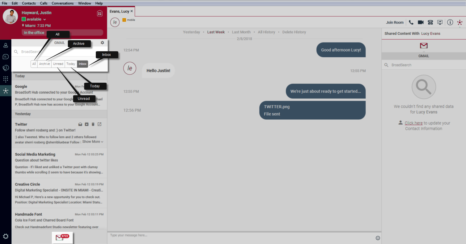This screenshot has height=244, width=466.
Task: Click Lucy Evans avatar in chat header
Action: tap(115, 22)
